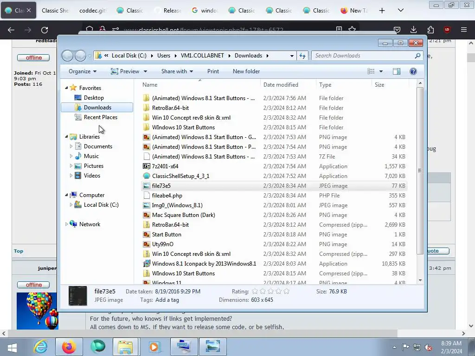Click the search magnifier icon in Explorer
The width and height of the screenshot is (475, 356).
pos(417,56)
